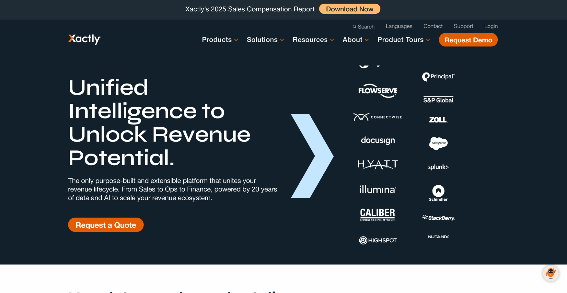Open the Solutions dropdown
This screenshot has height=293, width=567.
(265, 40)
